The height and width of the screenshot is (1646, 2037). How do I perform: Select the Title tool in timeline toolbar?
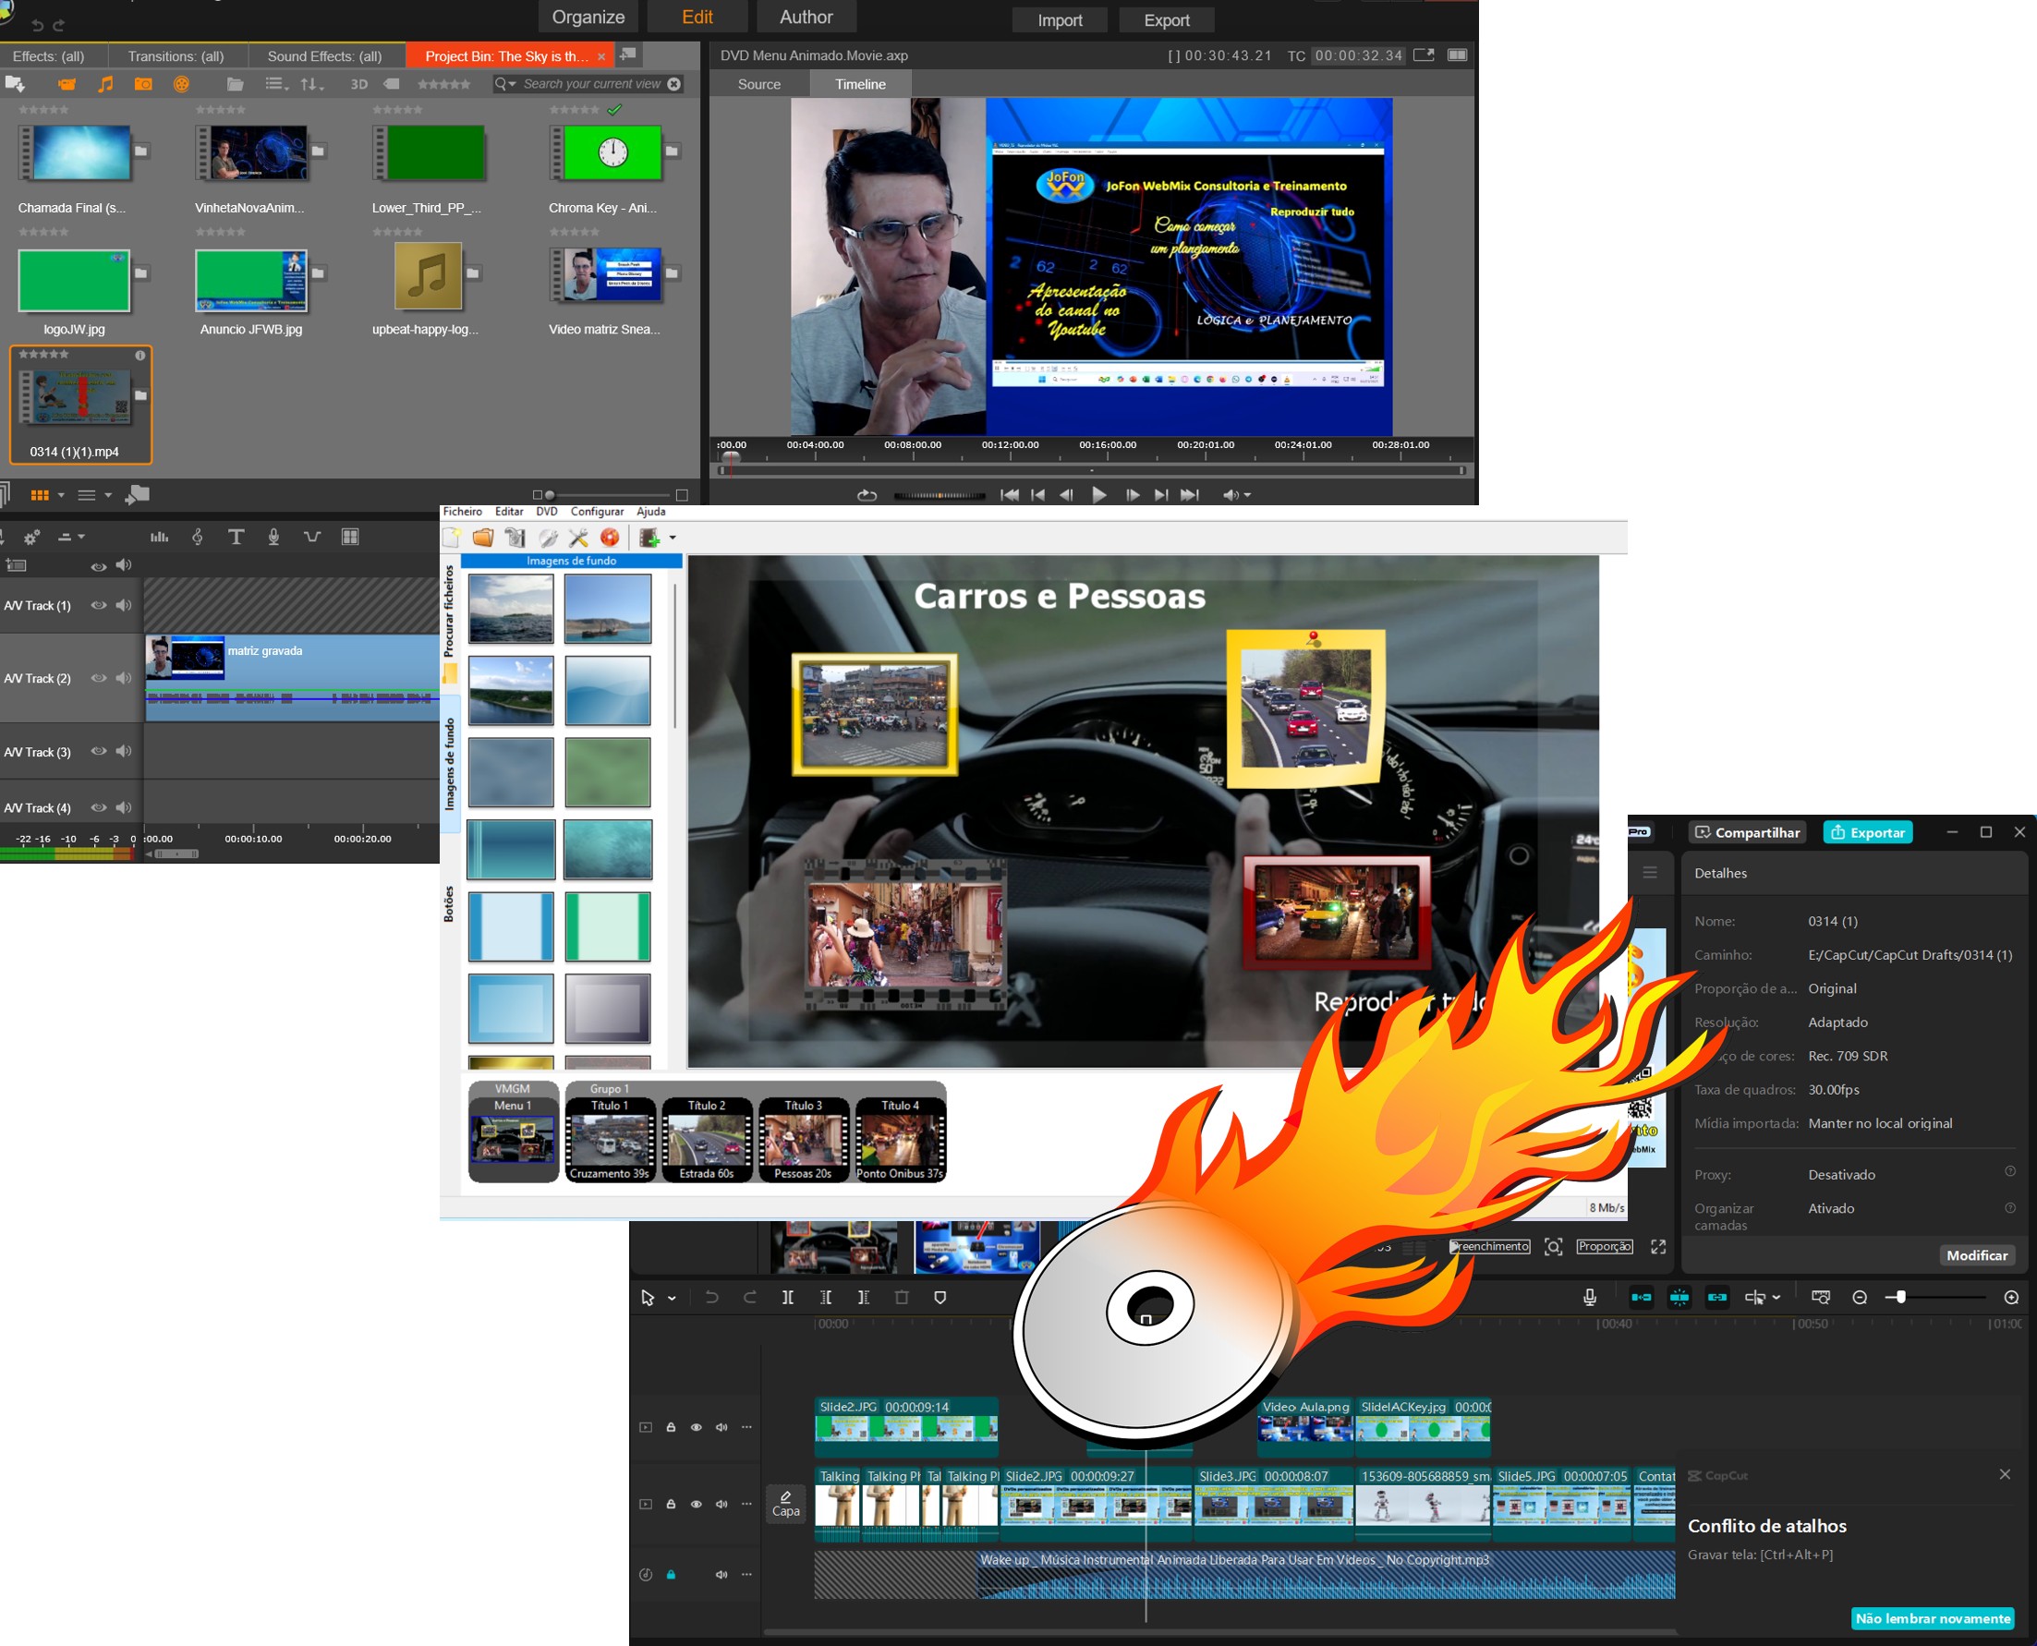[236, 537]
